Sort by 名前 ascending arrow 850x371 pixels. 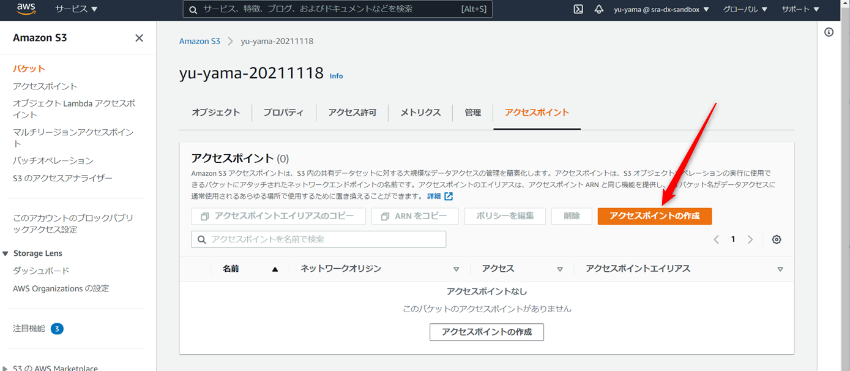click(x=275, y=269)
